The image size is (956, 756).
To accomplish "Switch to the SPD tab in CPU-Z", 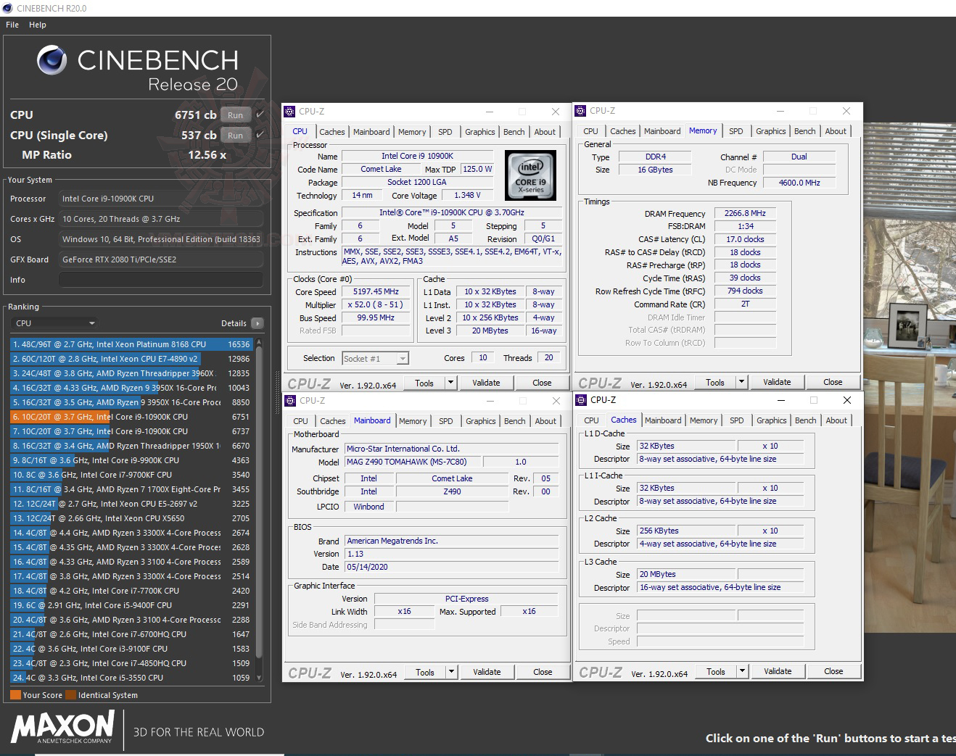I will (445, 131).
